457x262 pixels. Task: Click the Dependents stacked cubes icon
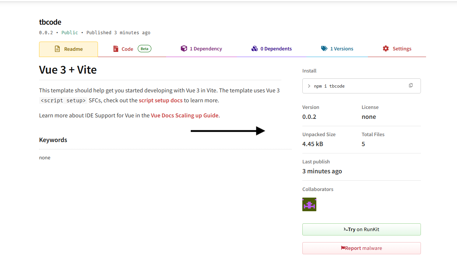click(254, 49)
